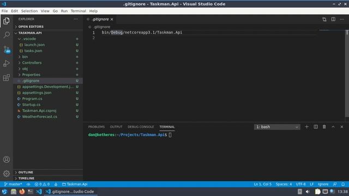
Task: Open the Source Control view
Action: coord(7,50)
